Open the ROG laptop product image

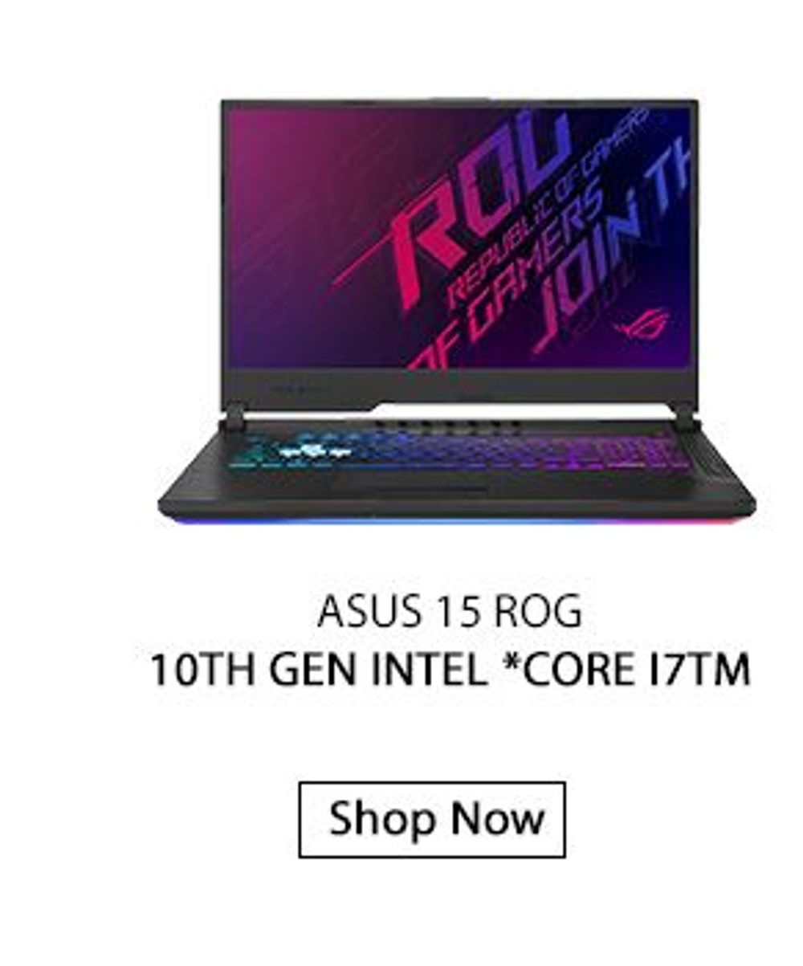tap(456, 315)
